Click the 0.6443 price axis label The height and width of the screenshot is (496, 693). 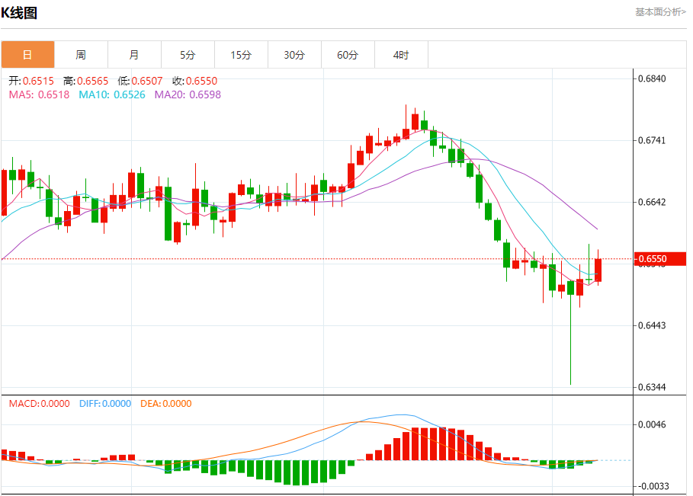(x=652, y=325)
